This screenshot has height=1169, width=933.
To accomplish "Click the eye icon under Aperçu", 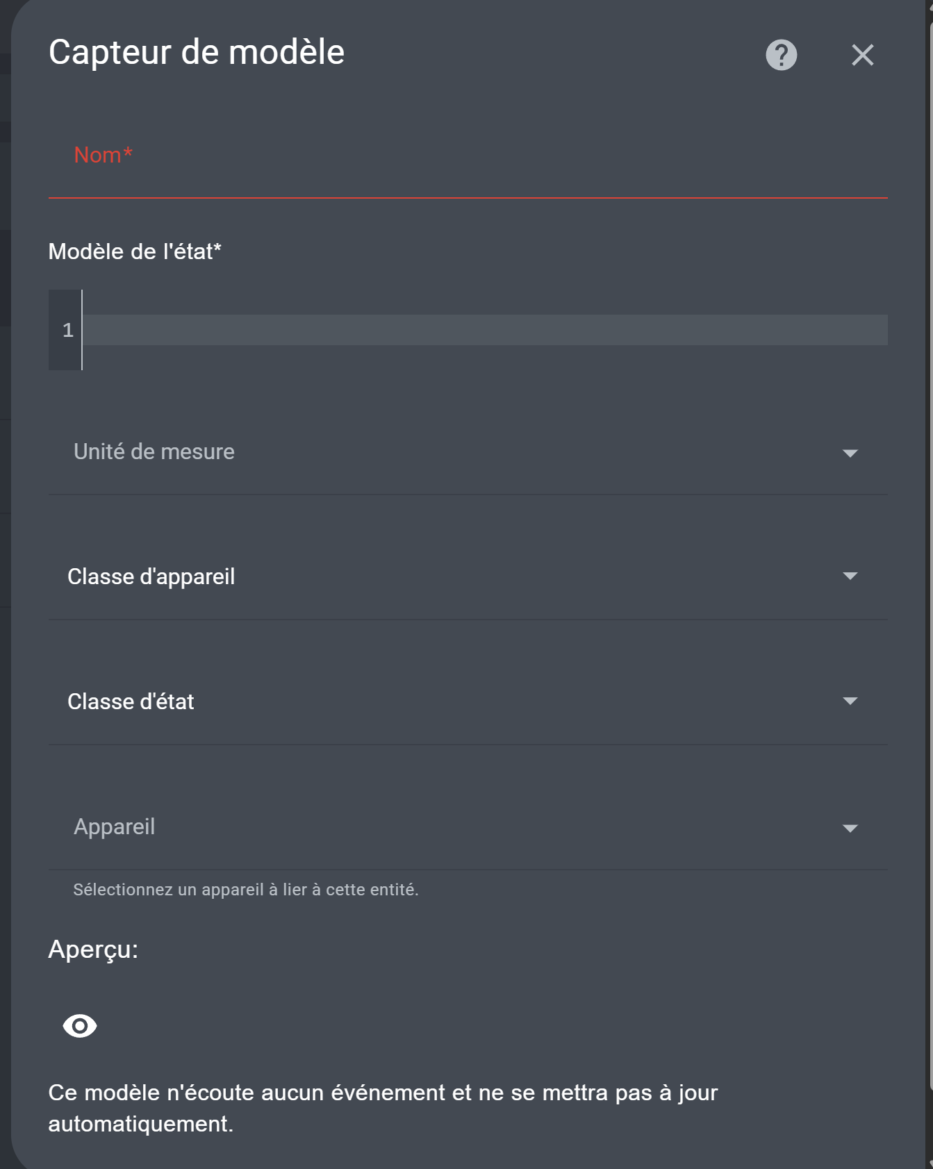I will pos(80,1025).
